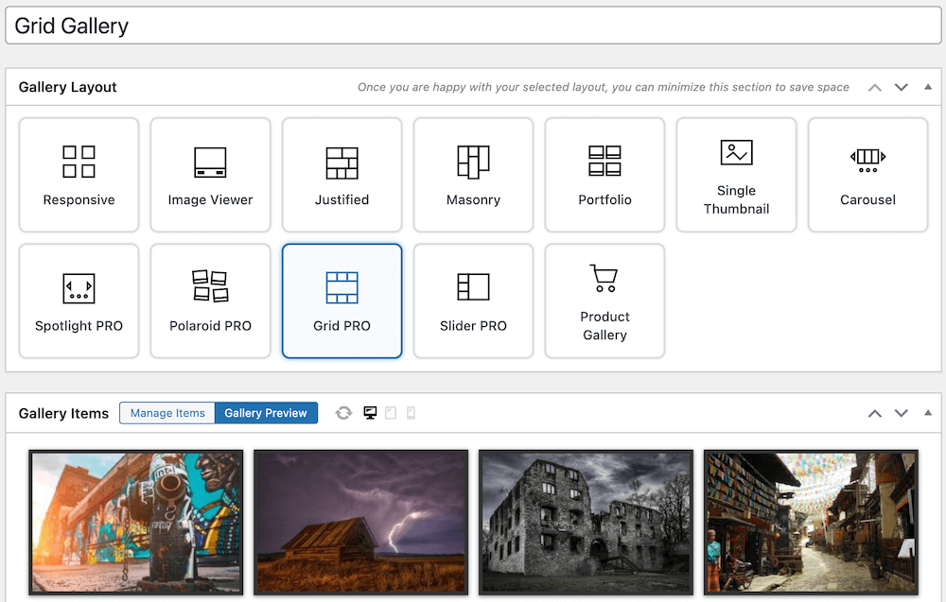The image size is (946, 602).
Task: Toggle desktop preview mode
Action: click(x=370, y=413)
